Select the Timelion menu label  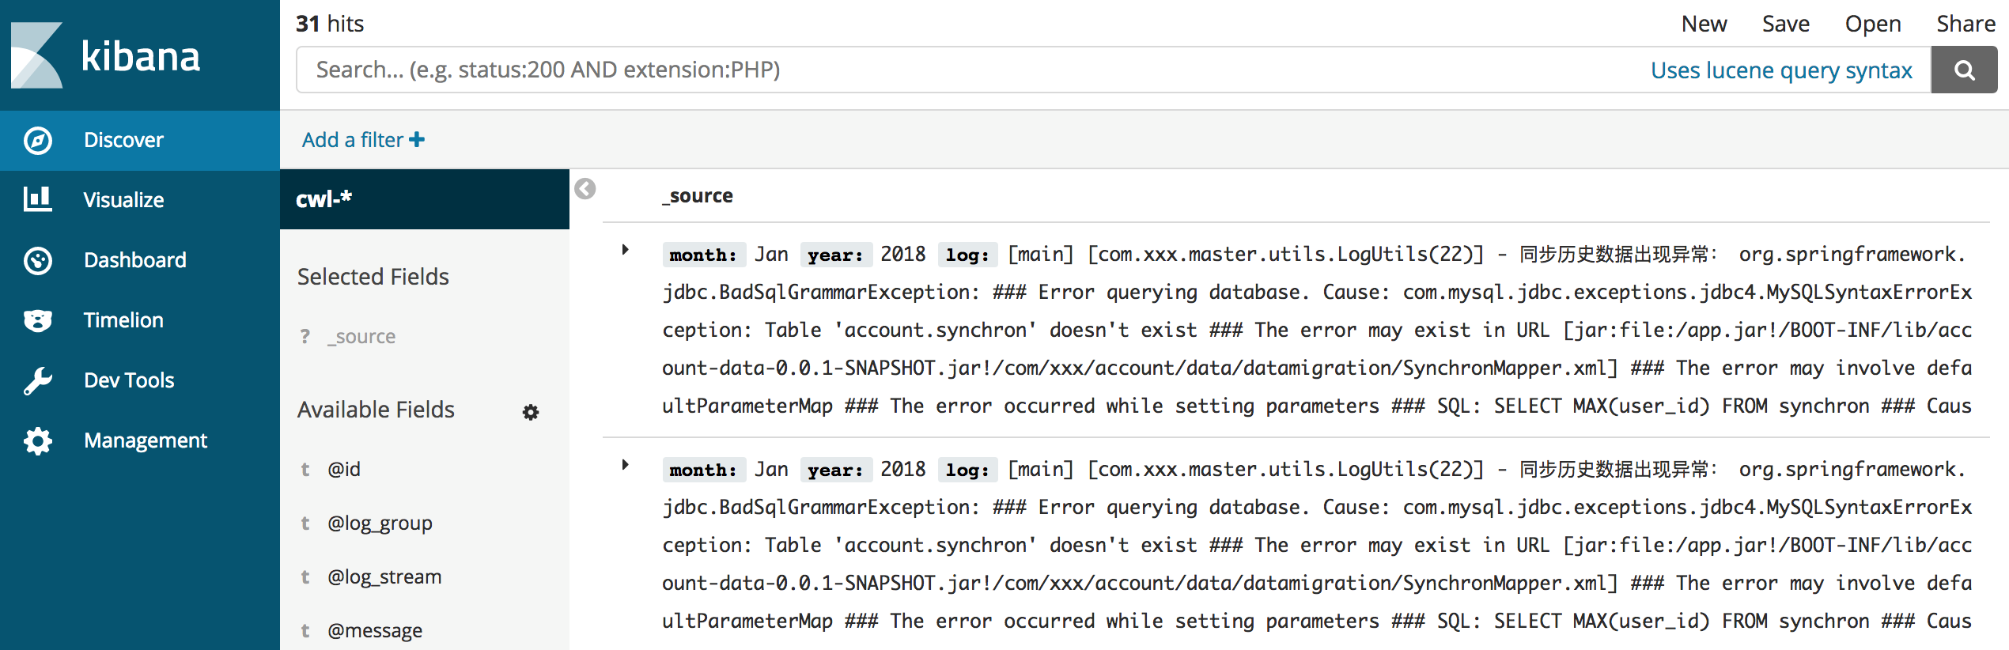point(124,320)
